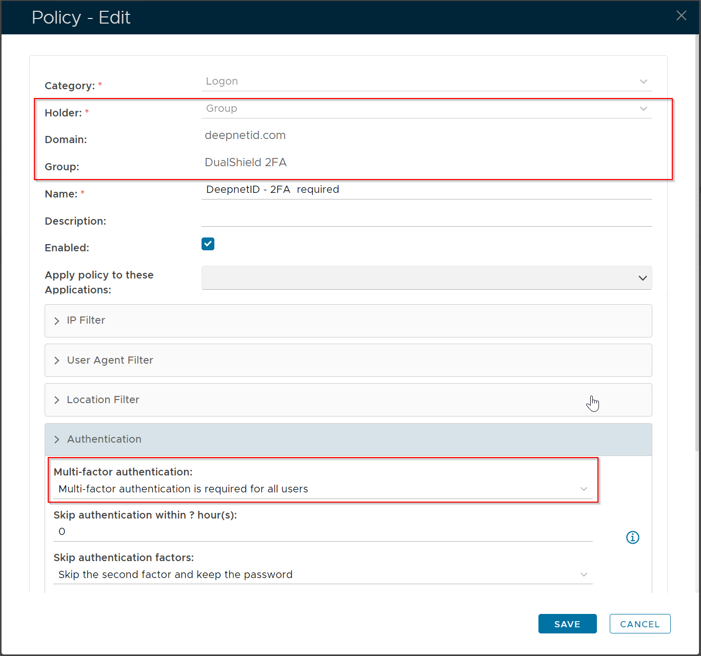
Task: Collapse the Authentication section
Action: click(348, 439)
